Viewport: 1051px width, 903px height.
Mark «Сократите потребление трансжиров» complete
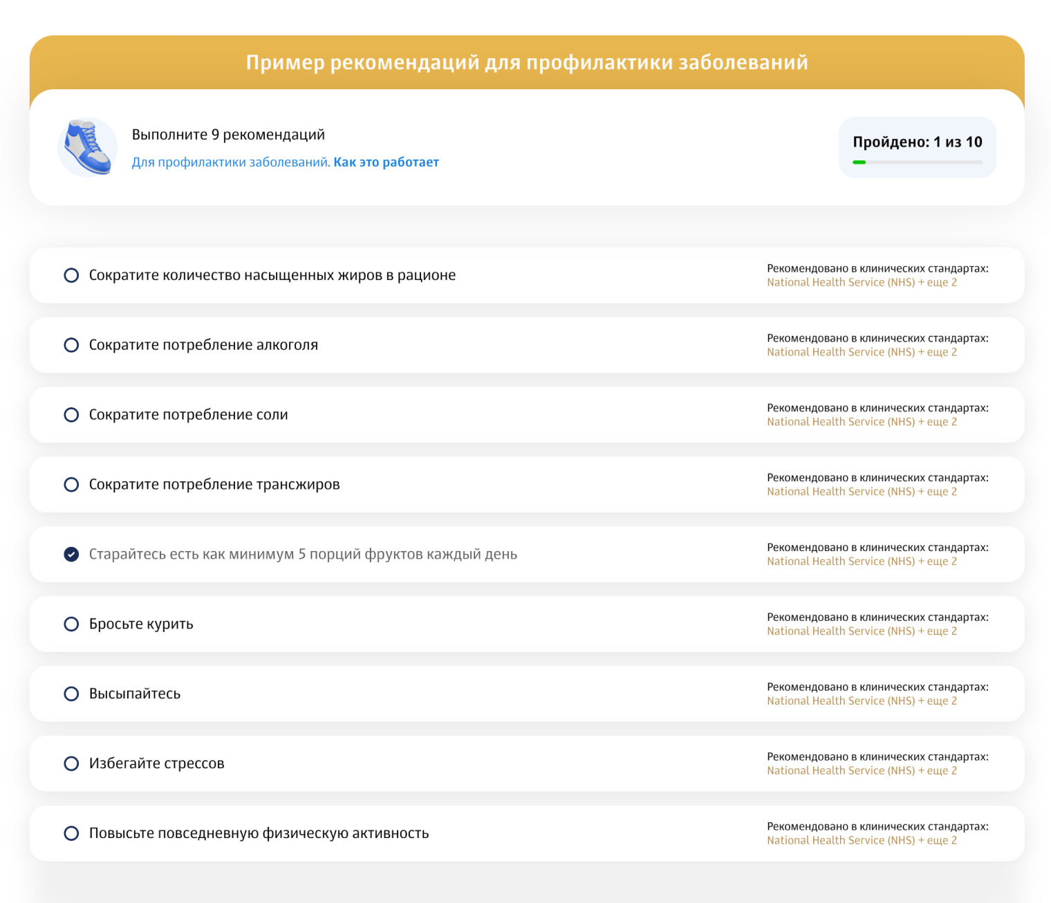pos(72,485)
